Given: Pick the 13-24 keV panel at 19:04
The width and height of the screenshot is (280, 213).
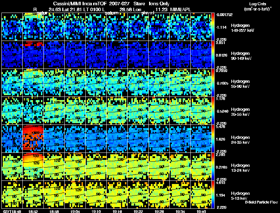Looking at the screenshot, I should 75,166.
